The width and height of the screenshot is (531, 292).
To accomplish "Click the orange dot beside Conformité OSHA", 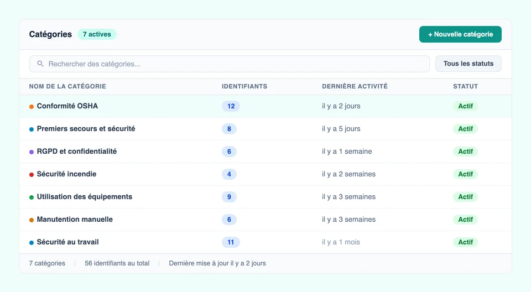I will click(32, 107).
